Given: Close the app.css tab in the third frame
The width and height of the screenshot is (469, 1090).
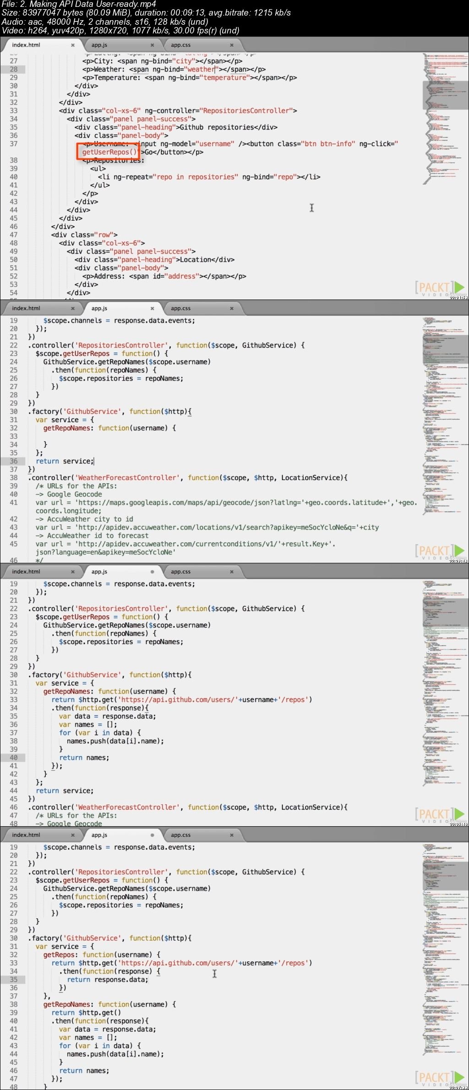Looking at the screenshot, I should coord(232,572).
